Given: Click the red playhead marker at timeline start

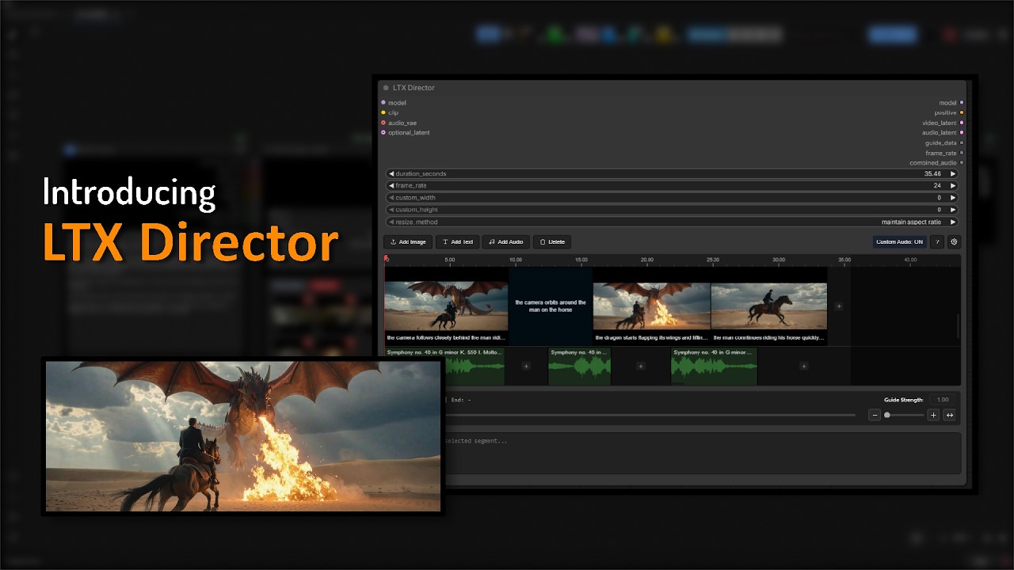Looking at the screenshot, I should coord(386,258).
